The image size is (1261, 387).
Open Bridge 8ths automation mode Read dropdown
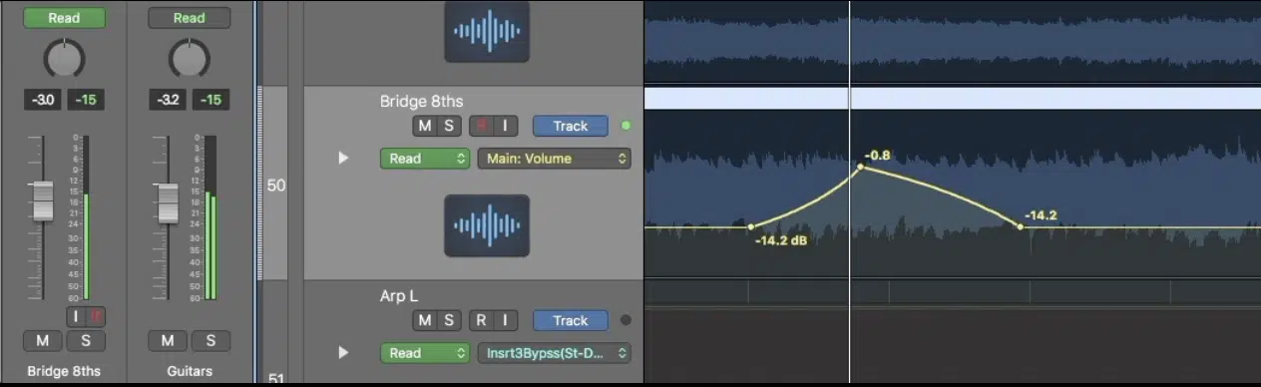[x=425, y=158]
